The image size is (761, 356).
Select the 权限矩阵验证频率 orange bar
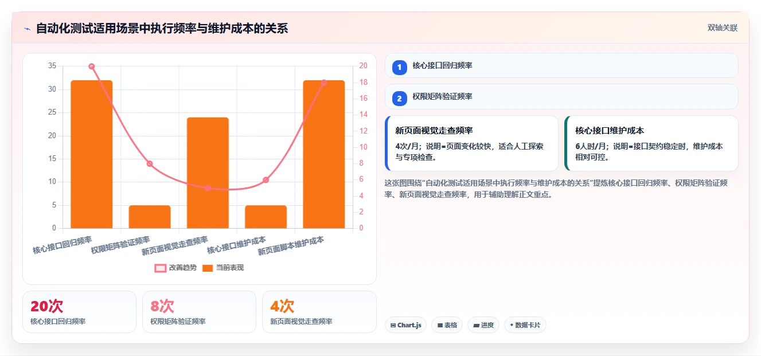click(x=150, y=217)
